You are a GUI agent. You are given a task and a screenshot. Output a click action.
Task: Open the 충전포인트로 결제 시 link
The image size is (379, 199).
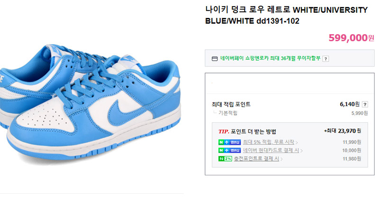pyautogui.click(x=256, y=159)
